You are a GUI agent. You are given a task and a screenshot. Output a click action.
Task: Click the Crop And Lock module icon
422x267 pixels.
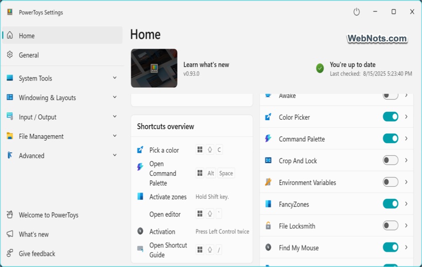tap(268, 161)
